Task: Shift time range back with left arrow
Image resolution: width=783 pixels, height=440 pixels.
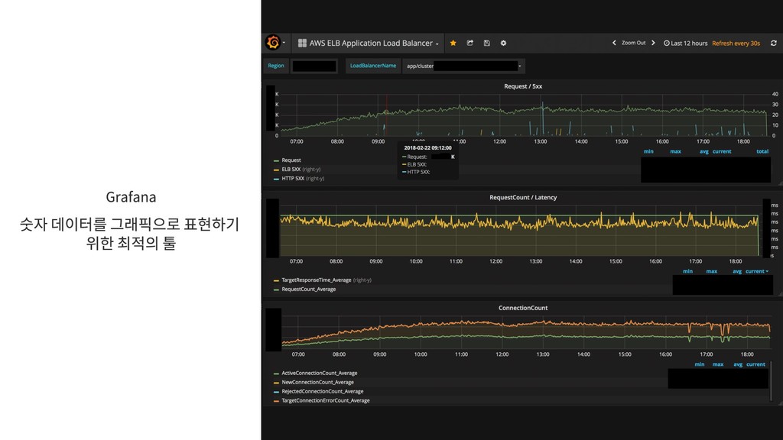Action: [x=614, y=43]
